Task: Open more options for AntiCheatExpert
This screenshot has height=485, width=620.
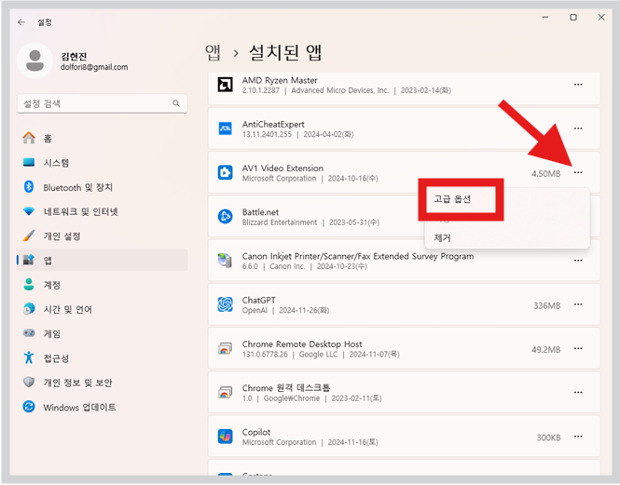Action: (x=578, y=128)
